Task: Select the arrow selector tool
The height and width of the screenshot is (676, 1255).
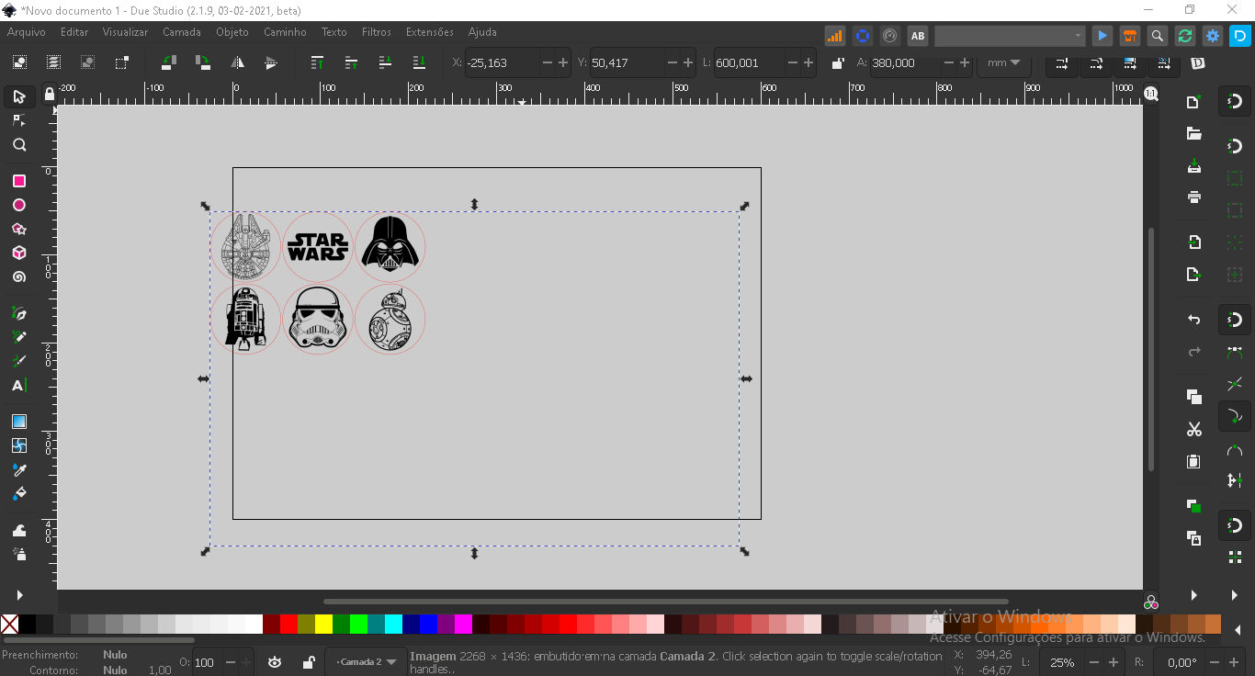Action: tap(19, 96)
